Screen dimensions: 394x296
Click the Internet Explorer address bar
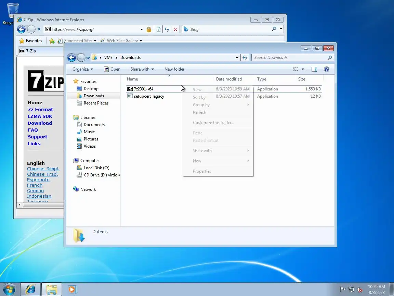(92, 29)
